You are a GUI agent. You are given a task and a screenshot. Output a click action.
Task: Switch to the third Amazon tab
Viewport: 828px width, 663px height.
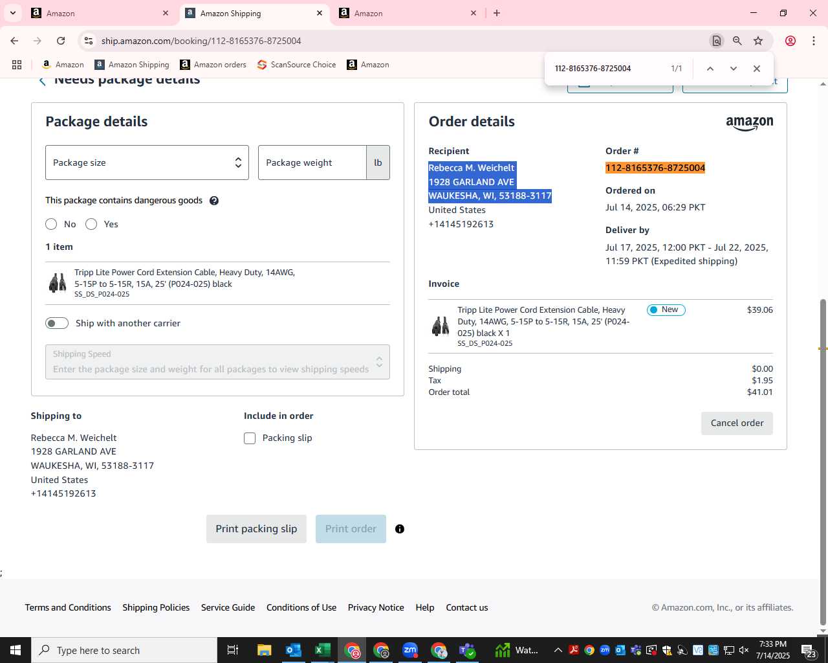click(x=401, y=13)
